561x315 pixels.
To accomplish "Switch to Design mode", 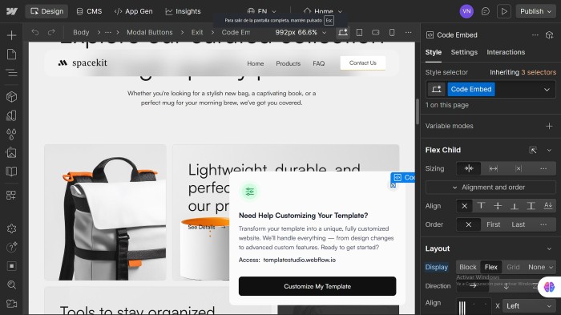I will point(46,11).
